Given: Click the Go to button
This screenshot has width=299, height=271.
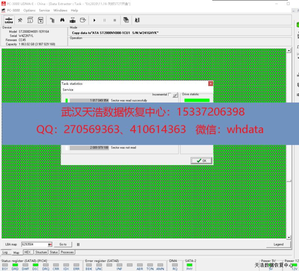Looking at the screenshot, I should (x=63, y=244).
